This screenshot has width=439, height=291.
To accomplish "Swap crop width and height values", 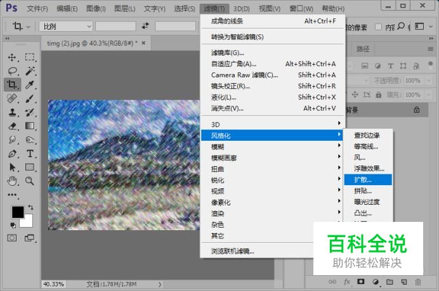I will 145,26.
